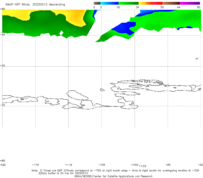Click the note '3)Data buffer is 24 hrs'

tap(63, 173)
